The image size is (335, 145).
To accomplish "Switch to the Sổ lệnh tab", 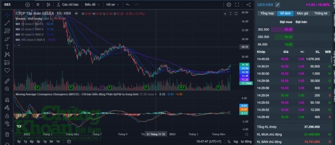I will (285, 13).
